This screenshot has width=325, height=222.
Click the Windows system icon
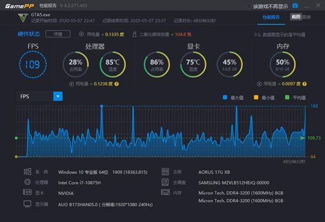click(x=28, y=172)
